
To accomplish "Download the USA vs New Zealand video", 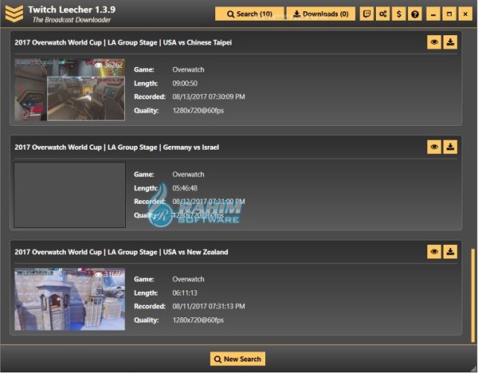I will coord(450,252).
